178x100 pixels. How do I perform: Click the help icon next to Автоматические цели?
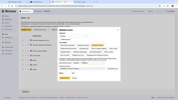point(48,30)
